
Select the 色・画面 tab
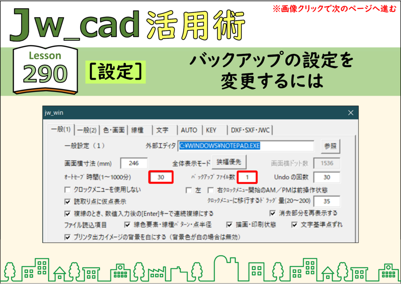coord(114,130)
